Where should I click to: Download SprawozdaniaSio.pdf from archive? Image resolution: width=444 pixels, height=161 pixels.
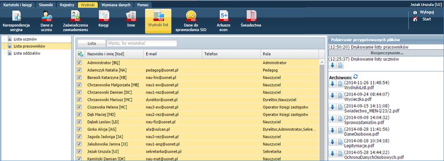tap(333, 119)
